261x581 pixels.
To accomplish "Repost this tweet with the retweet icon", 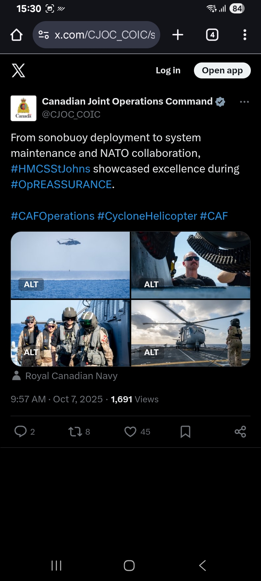I will [x=75, y=431].
